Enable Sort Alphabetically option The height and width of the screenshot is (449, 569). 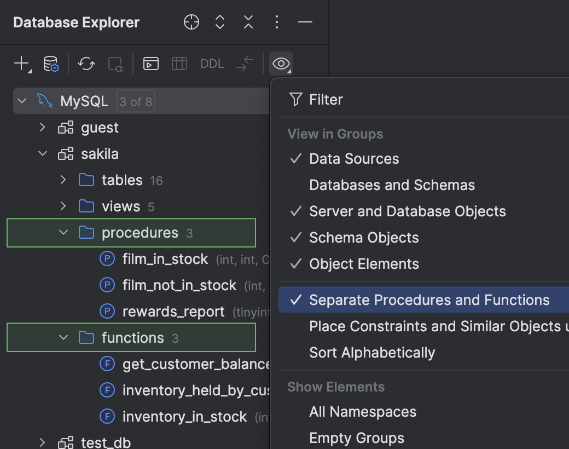pyautogui.click(x=372, y=352)
